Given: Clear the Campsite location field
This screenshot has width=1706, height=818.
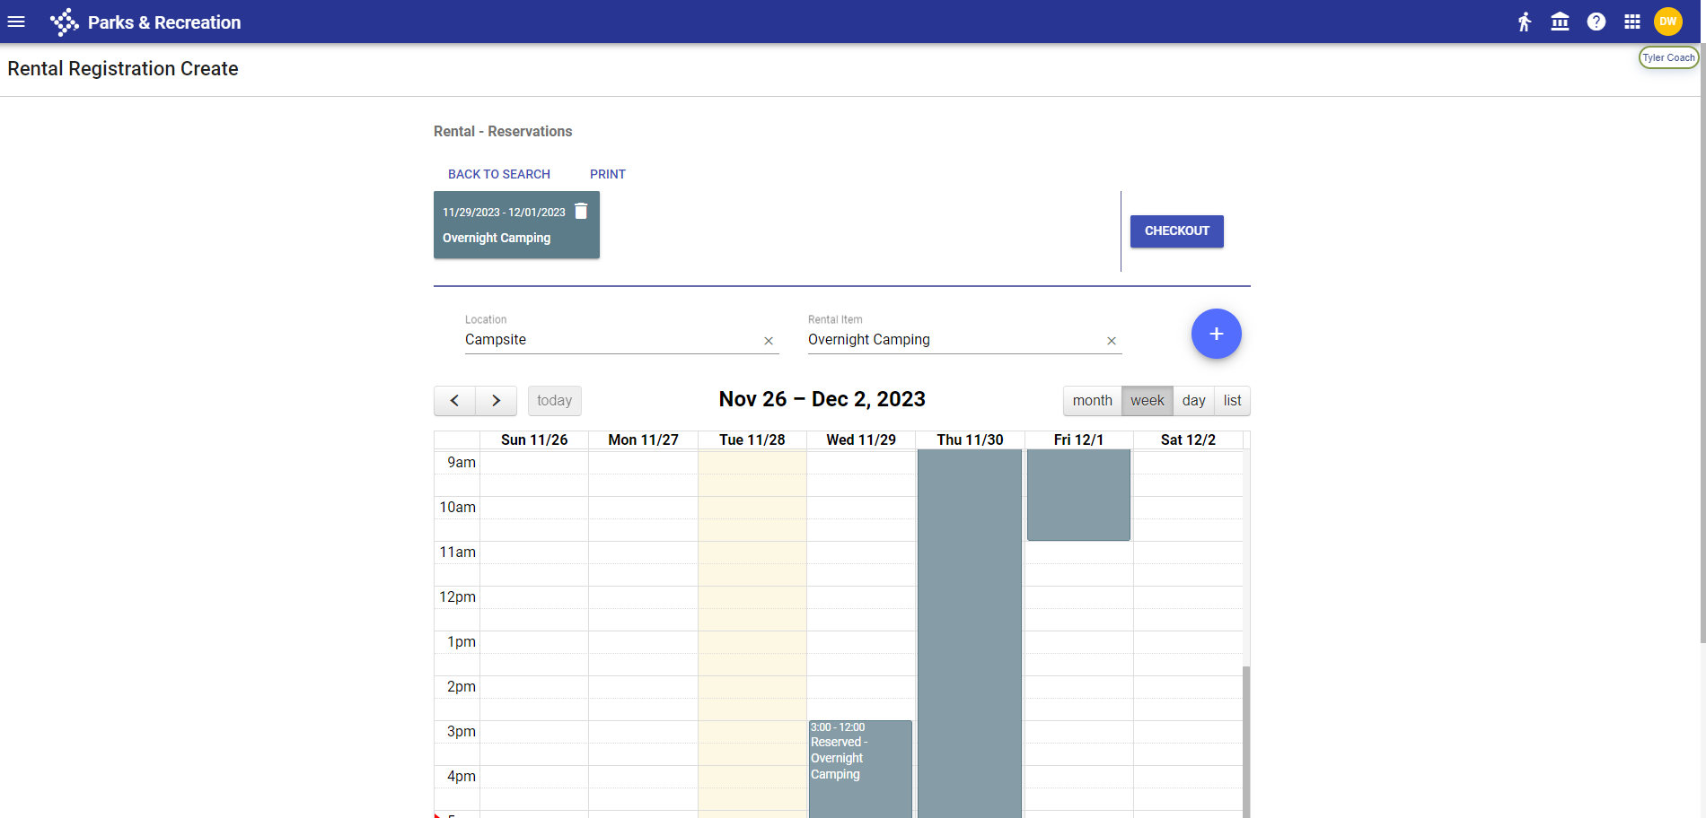Looking at the screenshot, I should pyautogui.click(x=768, y=341).
